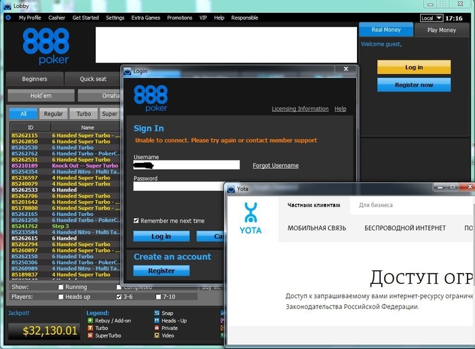Close the Login dialog
The width and height of the screenshot is (475, 349).
pyautogui.click(x=345, y=69)
